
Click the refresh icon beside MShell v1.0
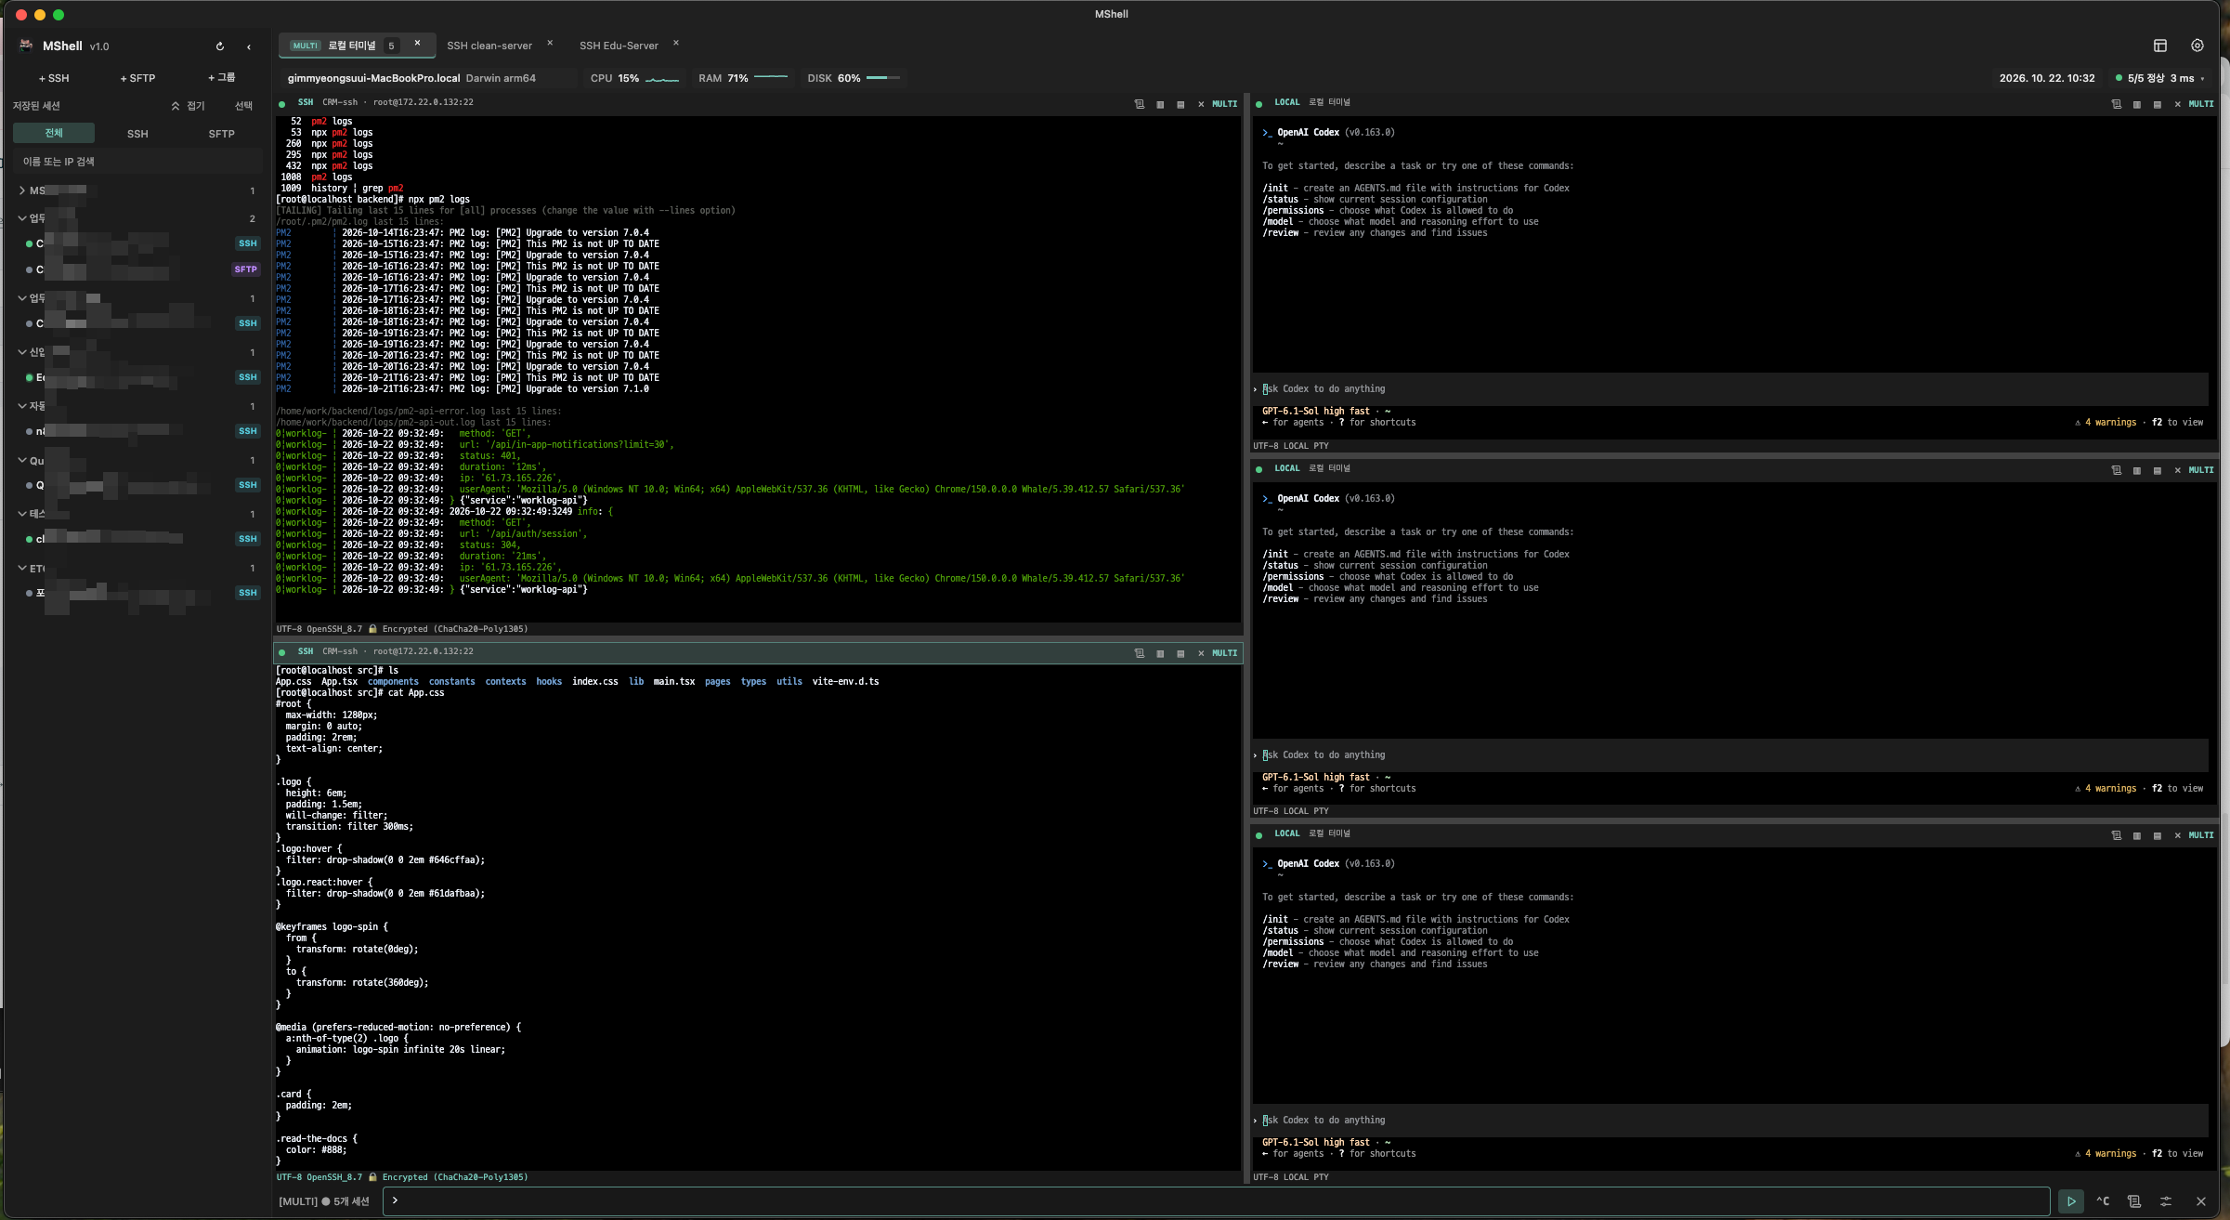[x=220, y=46]
